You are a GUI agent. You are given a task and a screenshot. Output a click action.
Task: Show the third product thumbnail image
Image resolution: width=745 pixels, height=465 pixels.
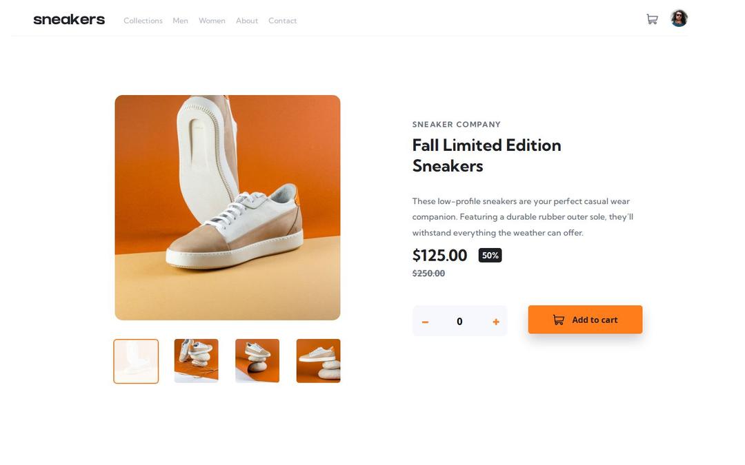257,361
